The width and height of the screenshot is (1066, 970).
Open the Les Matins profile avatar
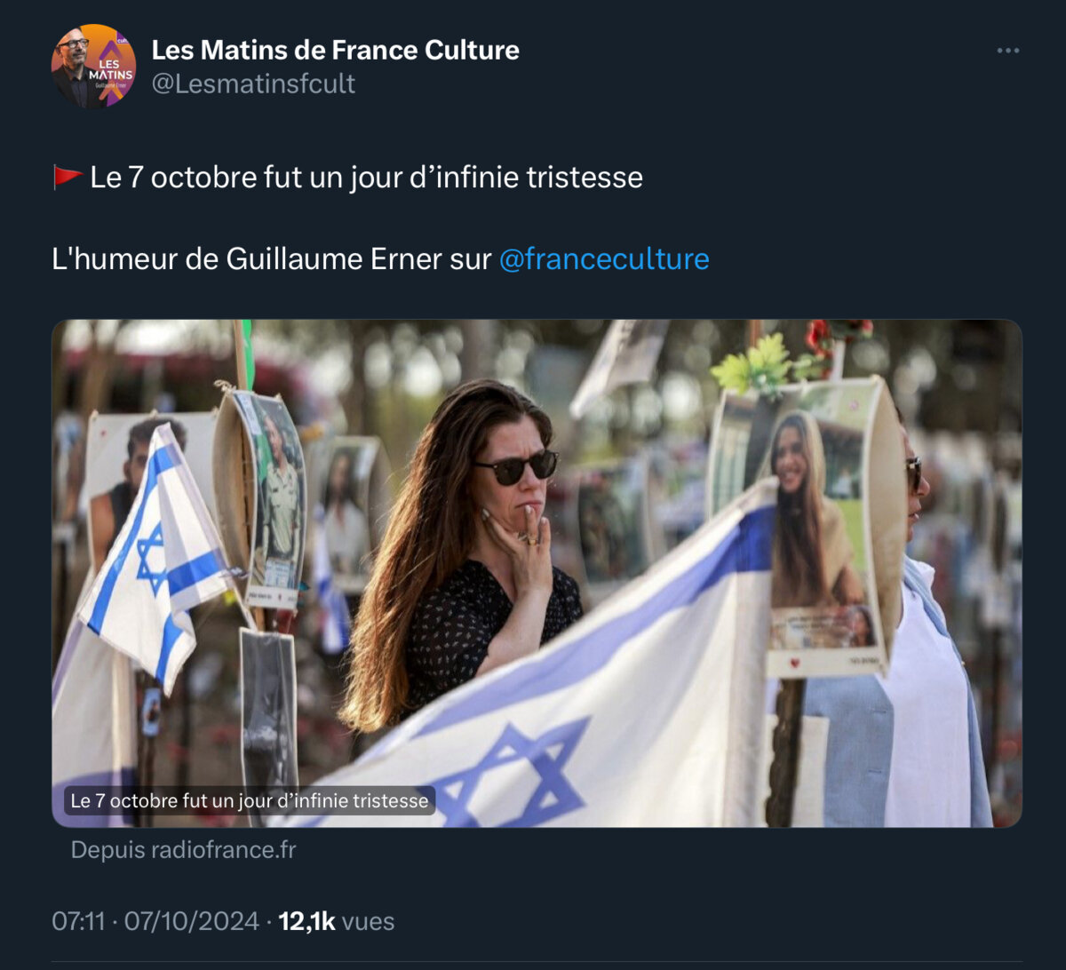(92, 67)
